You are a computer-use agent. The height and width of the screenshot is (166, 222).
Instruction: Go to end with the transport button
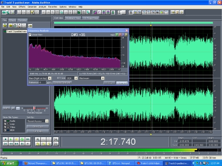[22, 144]
